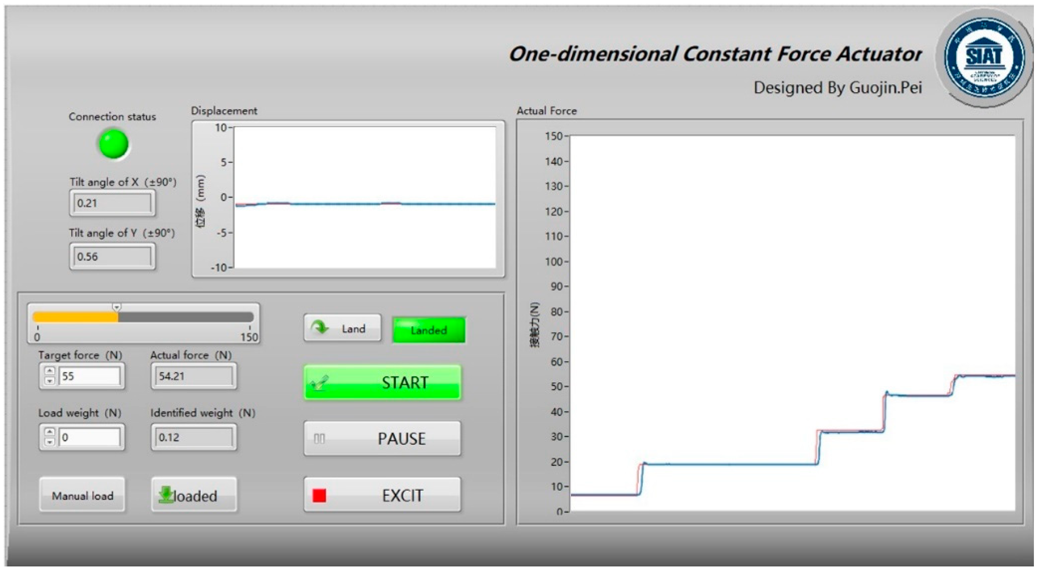Decrease Target force with down arrow
The width and height of the screenshot is (1039, 573).
coord(50,381)
